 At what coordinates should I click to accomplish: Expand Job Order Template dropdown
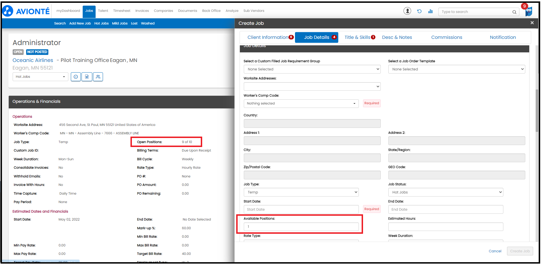coord(457,69)
